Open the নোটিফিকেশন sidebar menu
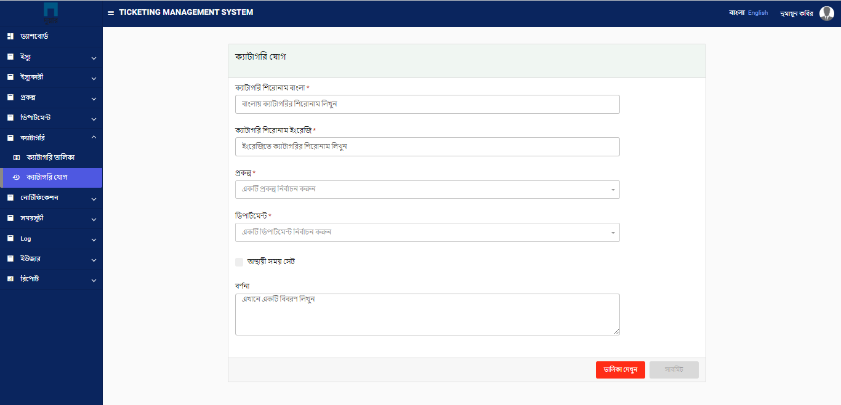Viewport: 841px width, 405px height. 51,198
